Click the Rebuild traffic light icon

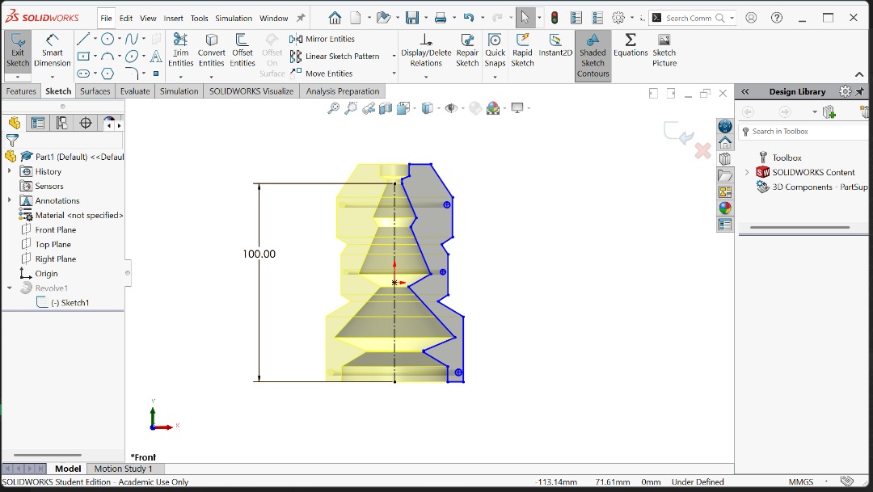555,18
